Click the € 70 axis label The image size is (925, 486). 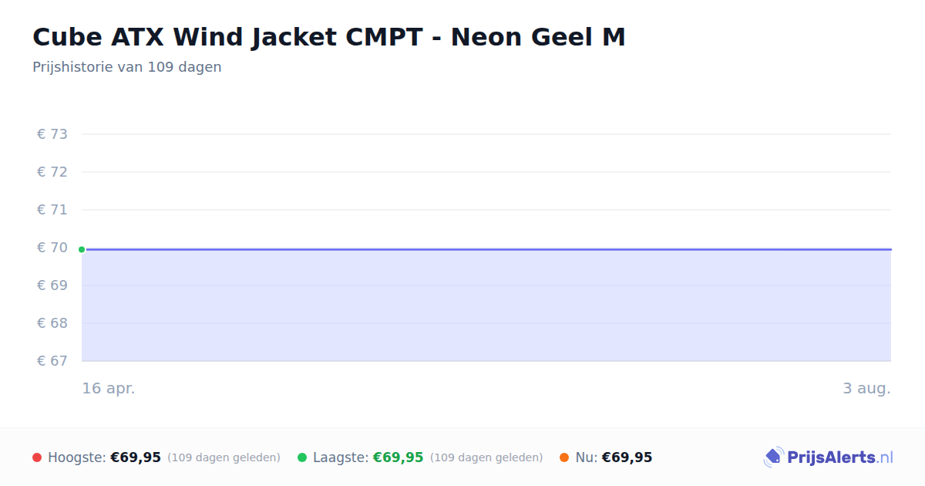coord(52,248)
